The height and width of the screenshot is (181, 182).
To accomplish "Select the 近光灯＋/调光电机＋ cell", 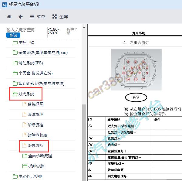I will tap(129, 126).
